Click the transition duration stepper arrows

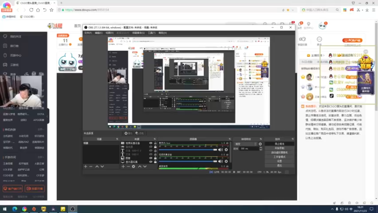click(x=261, y=149)
